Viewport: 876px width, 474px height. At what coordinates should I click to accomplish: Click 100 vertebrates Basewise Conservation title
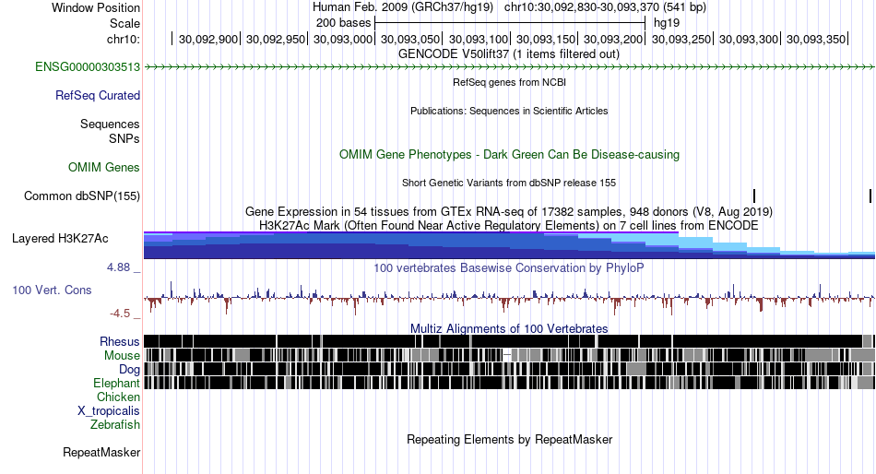click(509, 267)
